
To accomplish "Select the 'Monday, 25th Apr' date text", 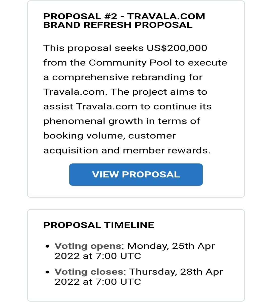I will pyautogui.click(x=171, y=246).
